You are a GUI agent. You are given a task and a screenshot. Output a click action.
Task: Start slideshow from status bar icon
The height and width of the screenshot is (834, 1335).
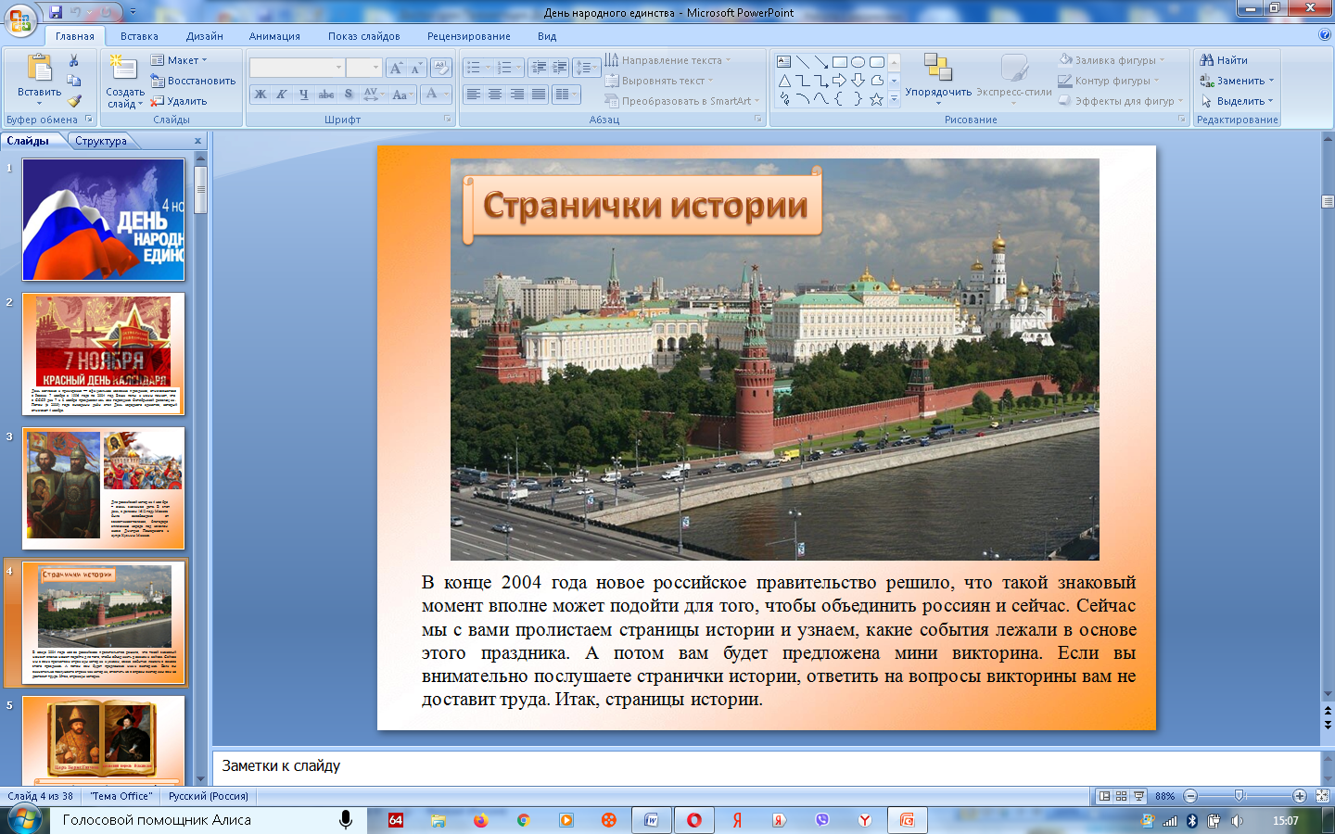[x=1138, y=796]
